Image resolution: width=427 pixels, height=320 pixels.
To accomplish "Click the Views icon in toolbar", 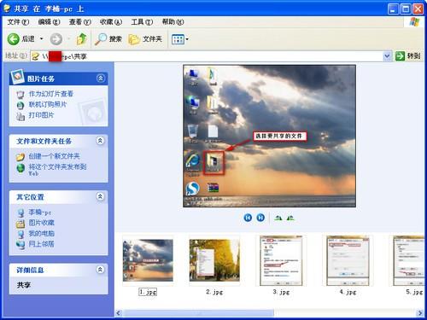I will 178,39.
